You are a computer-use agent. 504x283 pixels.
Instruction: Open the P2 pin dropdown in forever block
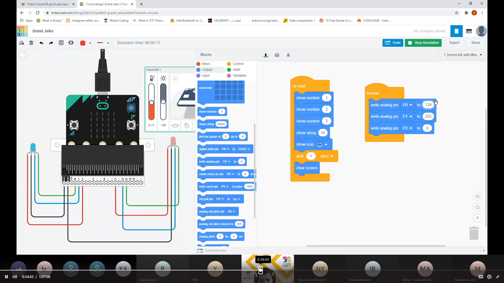point(407,128)
